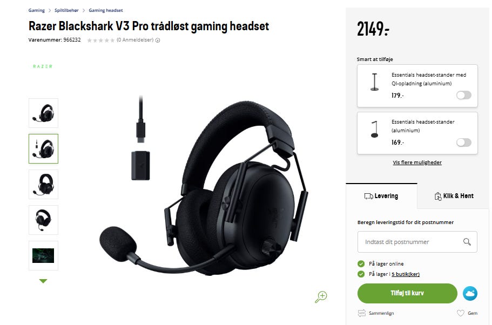Click the info icon next to Anmeldelser
This screenshot has height=325, width=492.
coord(158,40)
